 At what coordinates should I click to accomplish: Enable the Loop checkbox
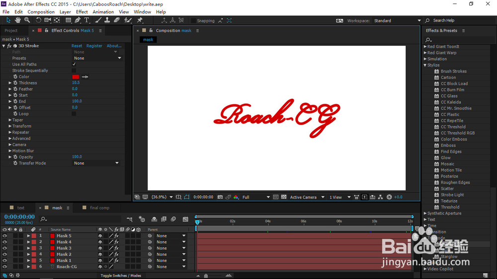pyautogui.click(x=74, y=114)
